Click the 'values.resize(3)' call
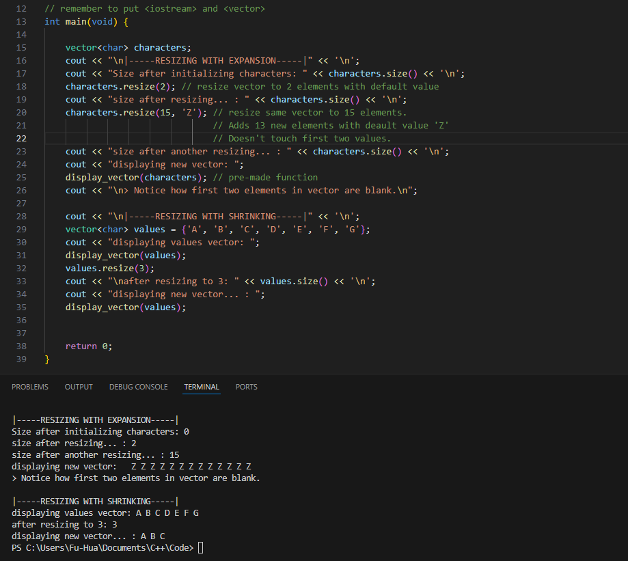The width and height of the screenshot is (628, 561). pos(109,268)
